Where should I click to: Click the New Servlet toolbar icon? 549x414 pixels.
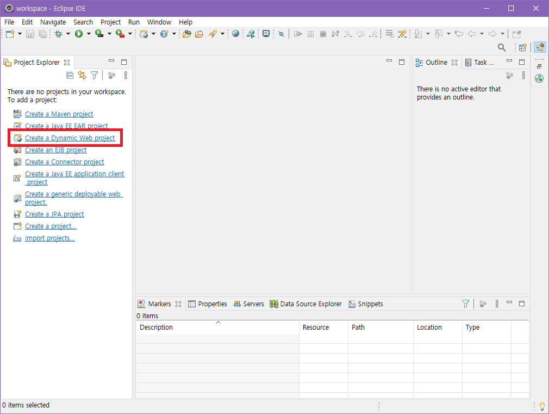point(164,34)
